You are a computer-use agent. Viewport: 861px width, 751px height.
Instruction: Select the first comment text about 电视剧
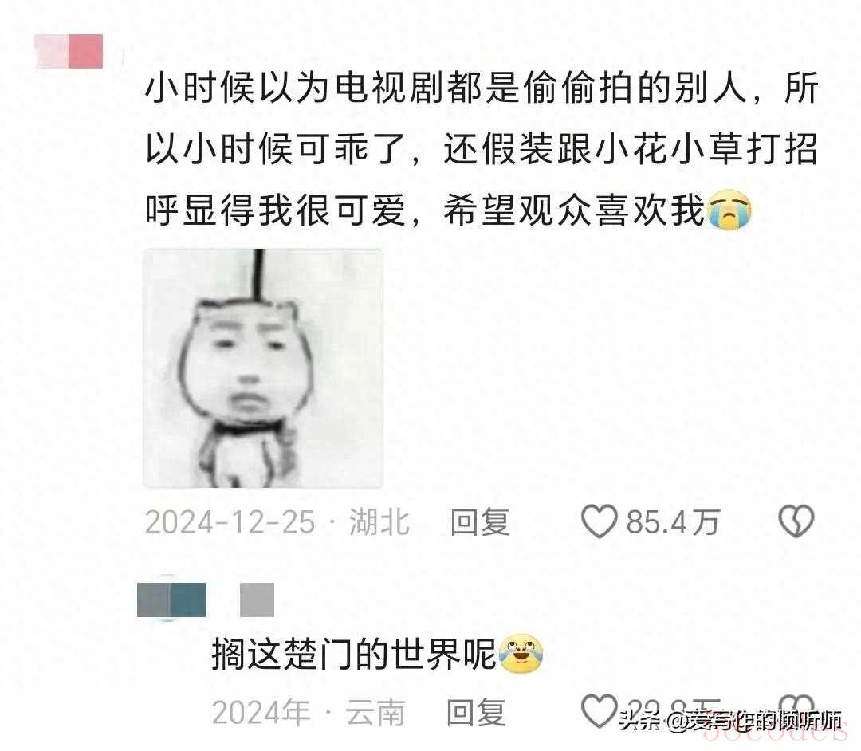coord(482,148)
